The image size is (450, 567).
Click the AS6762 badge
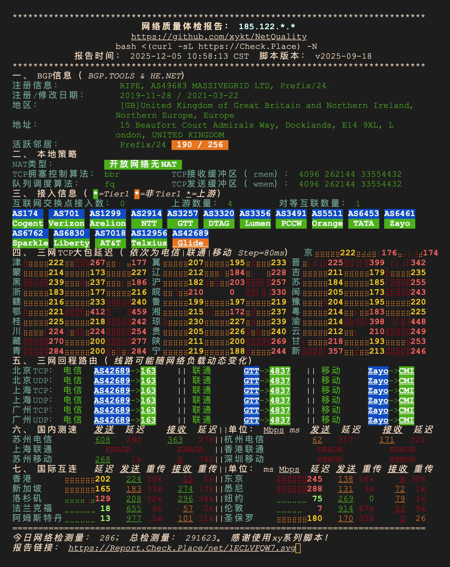pos(30,233)
